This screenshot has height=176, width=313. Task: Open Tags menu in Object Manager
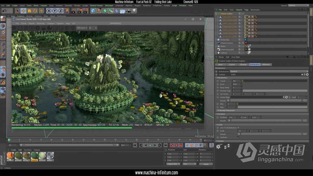coord(246,10)
